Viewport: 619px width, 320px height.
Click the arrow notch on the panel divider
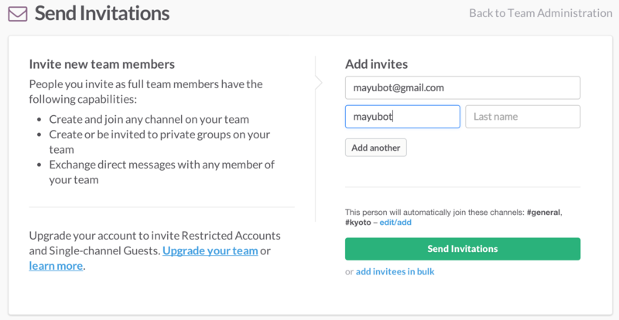[319, 83]
